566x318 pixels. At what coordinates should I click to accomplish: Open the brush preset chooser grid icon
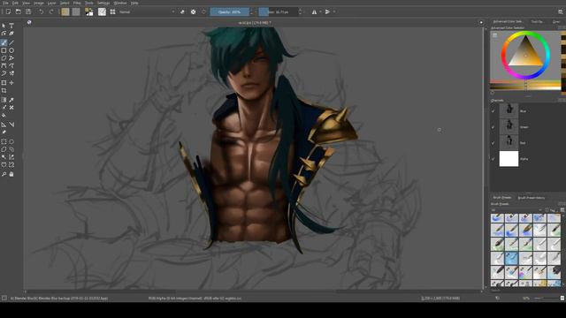[x=112, y=11]
